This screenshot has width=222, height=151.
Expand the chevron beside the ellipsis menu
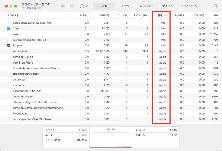coord(87,6)
